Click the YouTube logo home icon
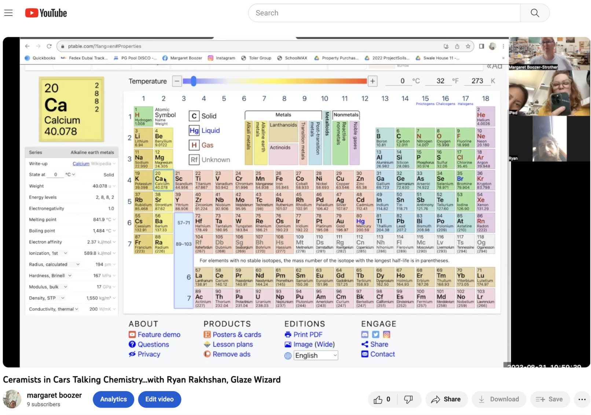591x415 pixels. pos(46,13)
